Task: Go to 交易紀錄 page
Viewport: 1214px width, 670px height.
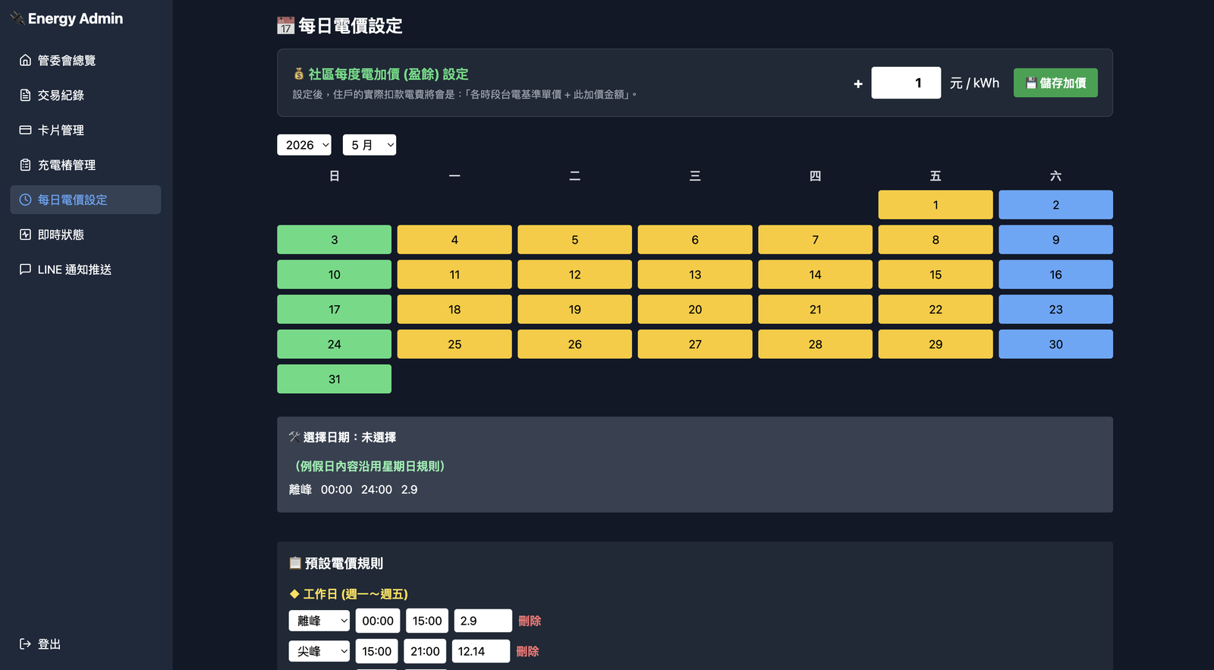Action: coord(86,95)
